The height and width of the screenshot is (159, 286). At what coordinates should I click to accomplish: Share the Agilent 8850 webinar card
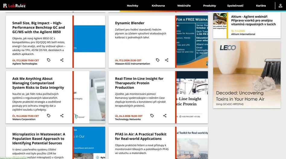(62, 60)
